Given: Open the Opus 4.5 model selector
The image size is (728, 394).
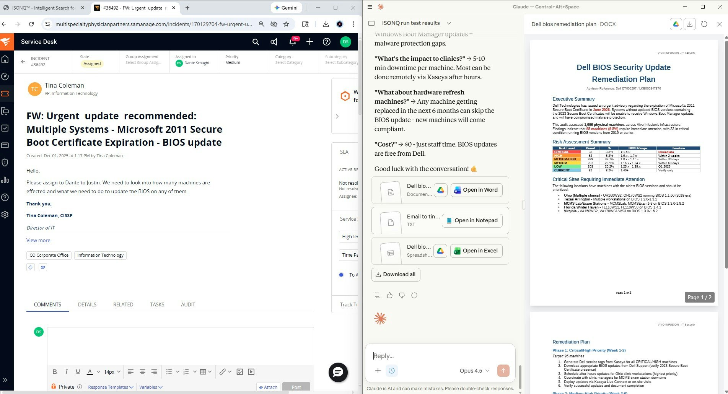Looking at the screenshot, I should (x=474, y=371).
